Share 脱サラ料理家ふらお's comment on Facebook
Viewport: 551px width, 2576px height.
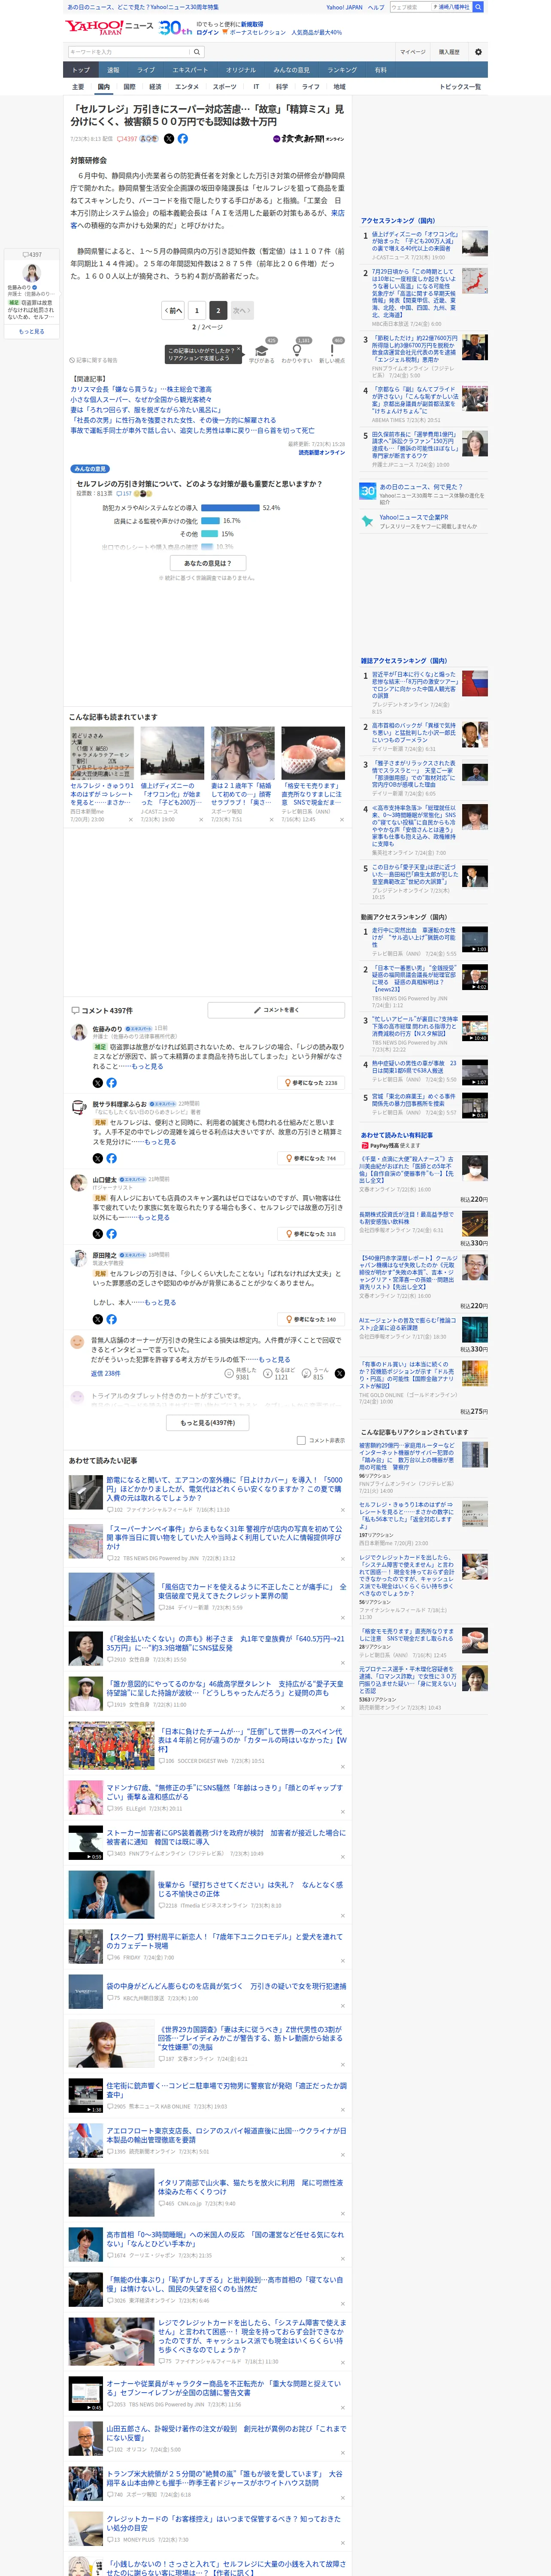click(x=111, y=1158)
